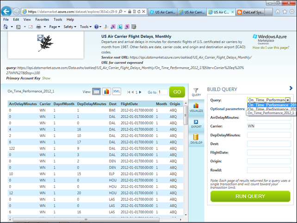The height and width of the screenshot is (223, 297).
Task: Switch to table grid view icon
Action: click(x=96, y=92)
